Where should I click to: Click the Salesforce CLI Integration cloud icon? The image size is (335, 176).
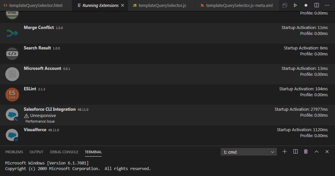(x=12, y=115)
